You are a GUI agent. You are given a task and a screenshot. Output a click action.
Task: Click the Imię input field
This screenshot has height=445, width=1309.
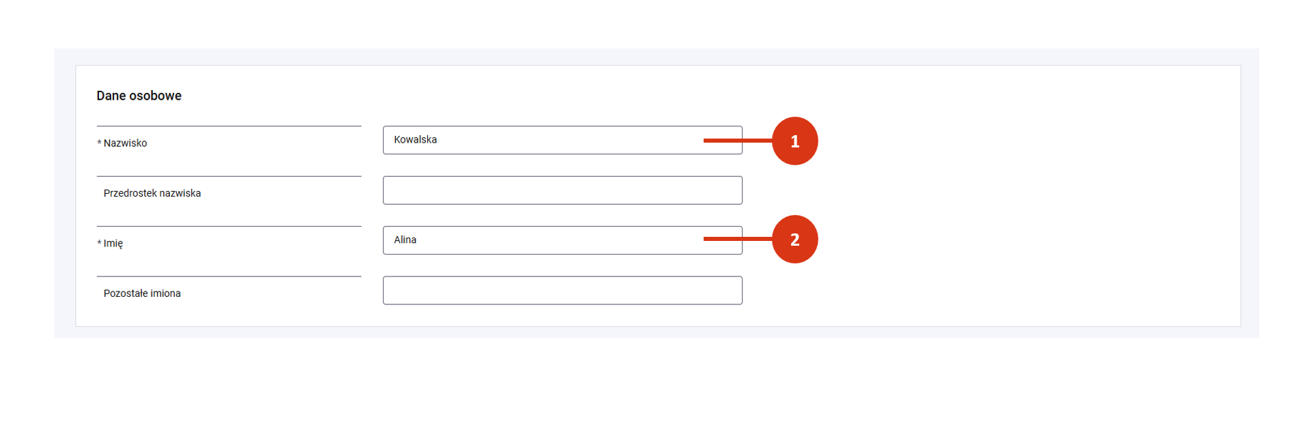tap(546, 240)
